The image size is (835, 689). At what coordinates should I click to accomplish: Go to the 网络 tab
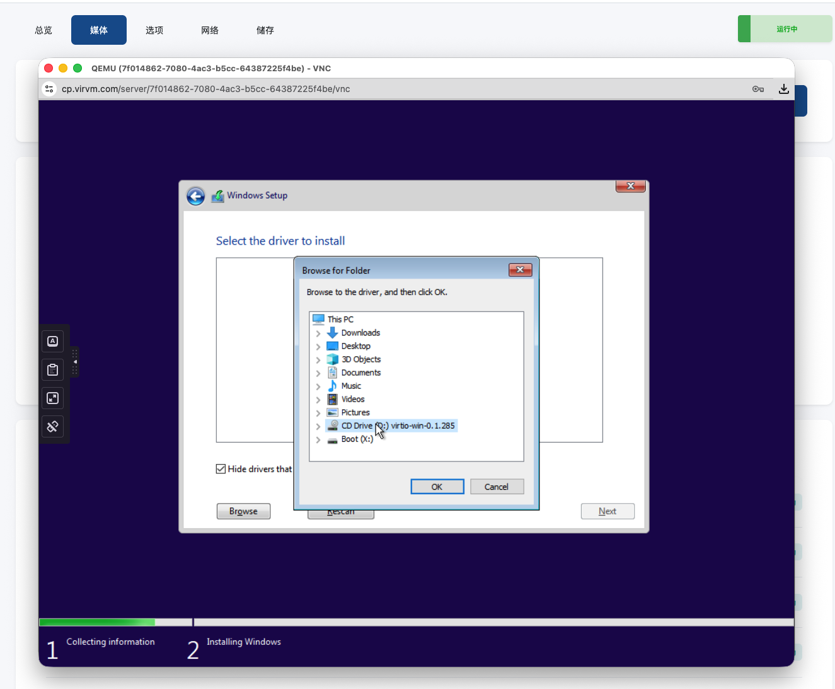210,30
